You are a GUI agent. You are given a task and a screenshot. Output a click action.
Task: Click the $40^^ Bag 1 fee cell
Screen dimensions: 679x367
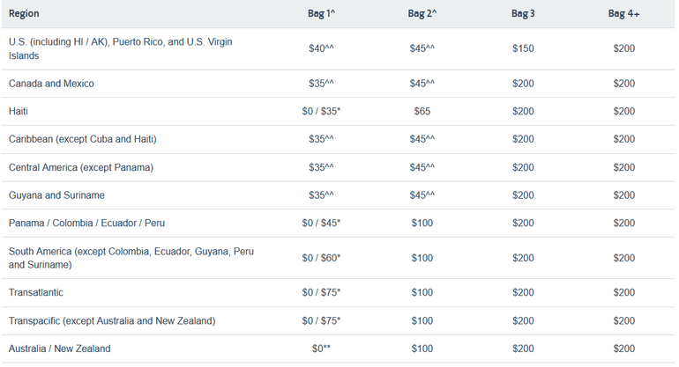(x=321, y=49)
